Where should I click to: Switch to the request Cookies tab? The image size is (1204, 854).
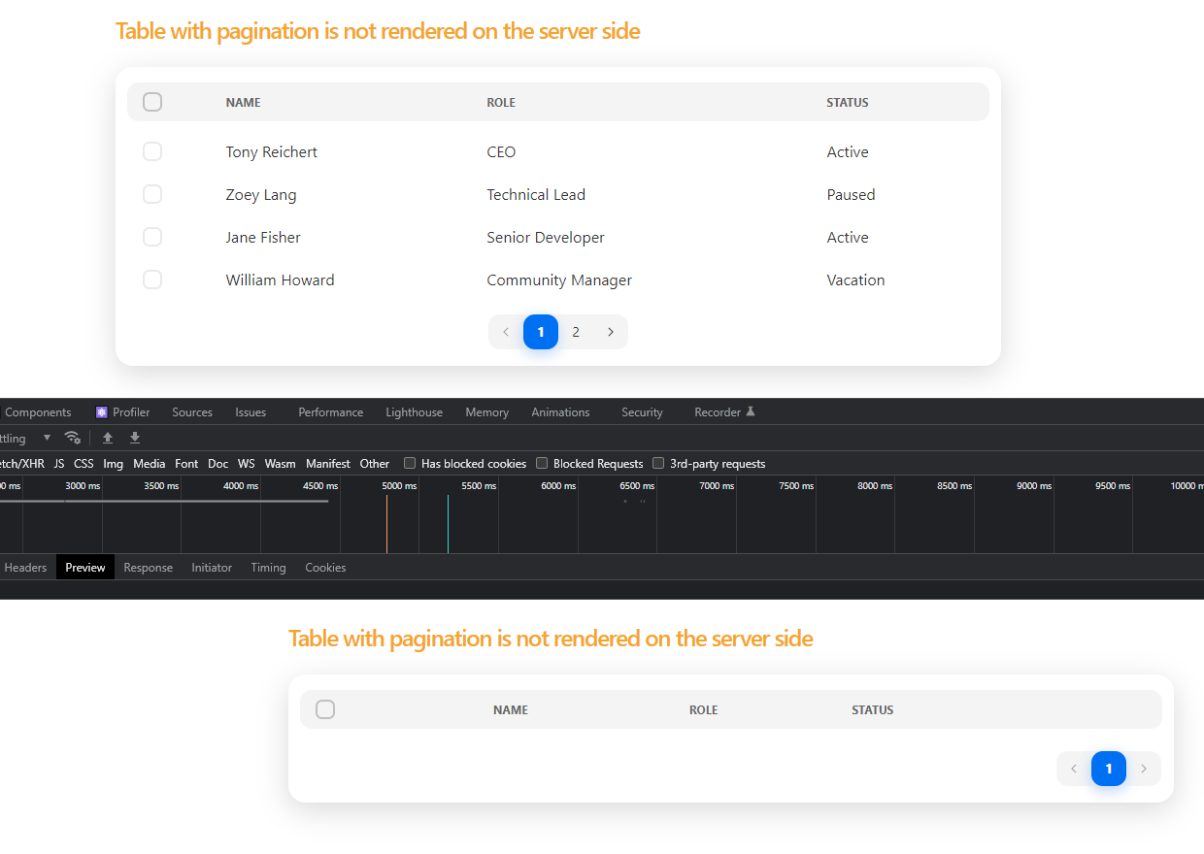point(325,568)
